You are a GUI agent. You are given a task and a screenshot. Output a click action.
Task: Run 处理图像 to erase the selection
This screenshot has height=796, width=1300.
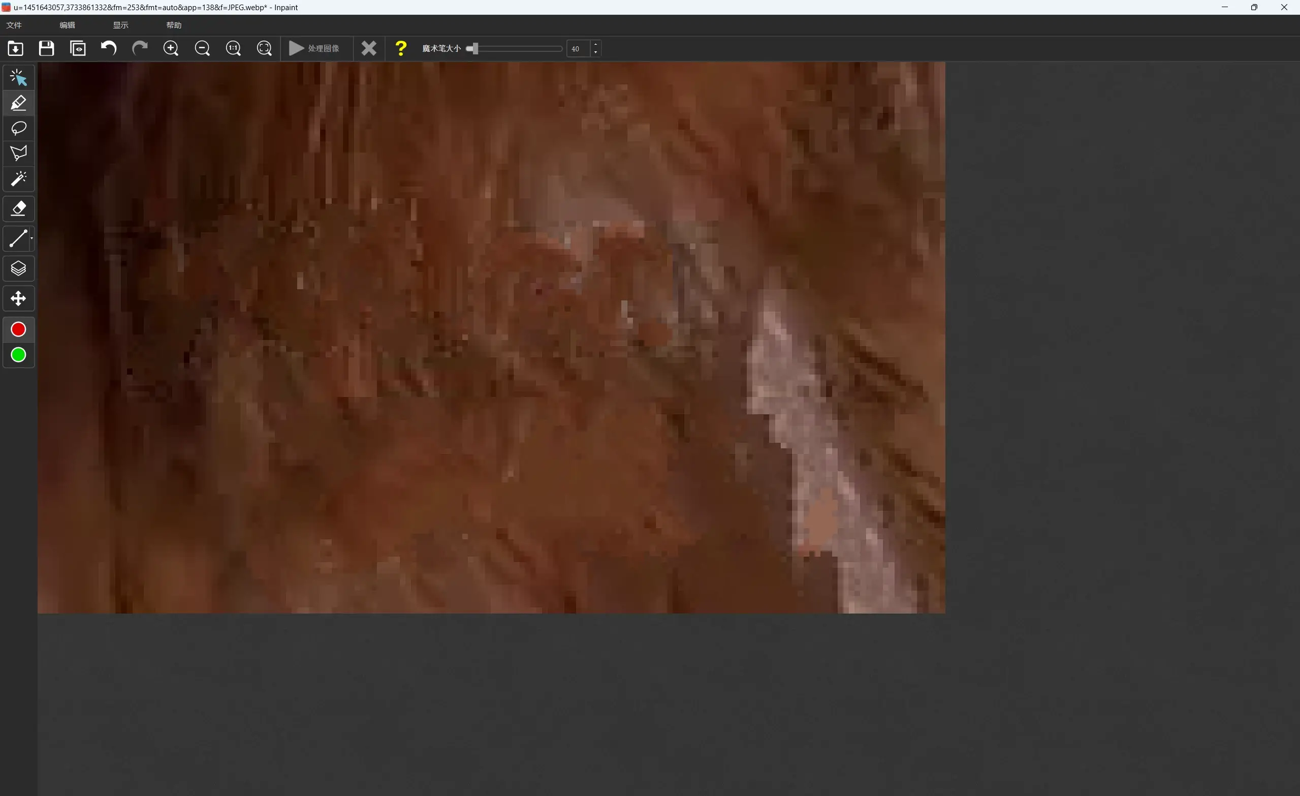coord(315,48)
